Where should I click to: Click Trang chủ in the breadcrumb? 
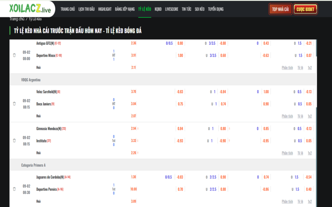point(16,19)
